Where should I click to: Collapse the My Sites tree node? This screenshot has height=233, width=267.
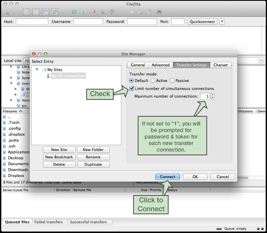coord(37,70)
